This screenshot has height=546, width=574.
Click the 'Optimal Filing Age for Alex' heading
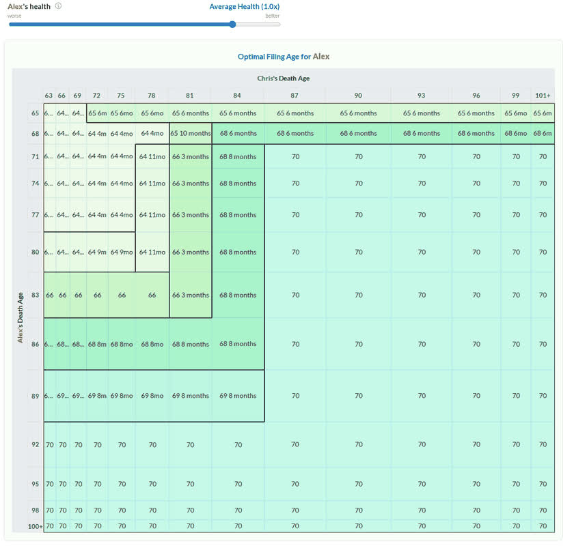tap(284, 57)
